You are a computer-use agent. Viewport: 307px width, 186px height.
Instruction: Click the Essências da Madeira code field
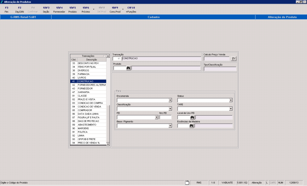tap(183, 126)
